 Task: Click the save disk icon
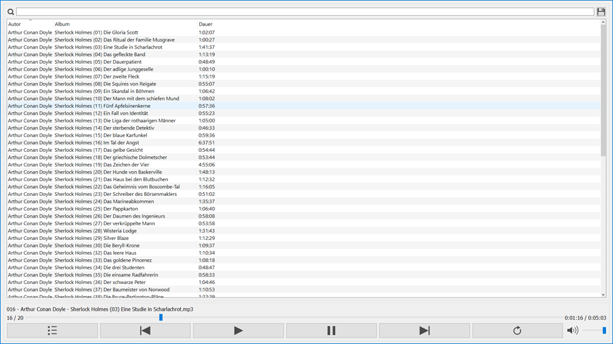(601, 11)
